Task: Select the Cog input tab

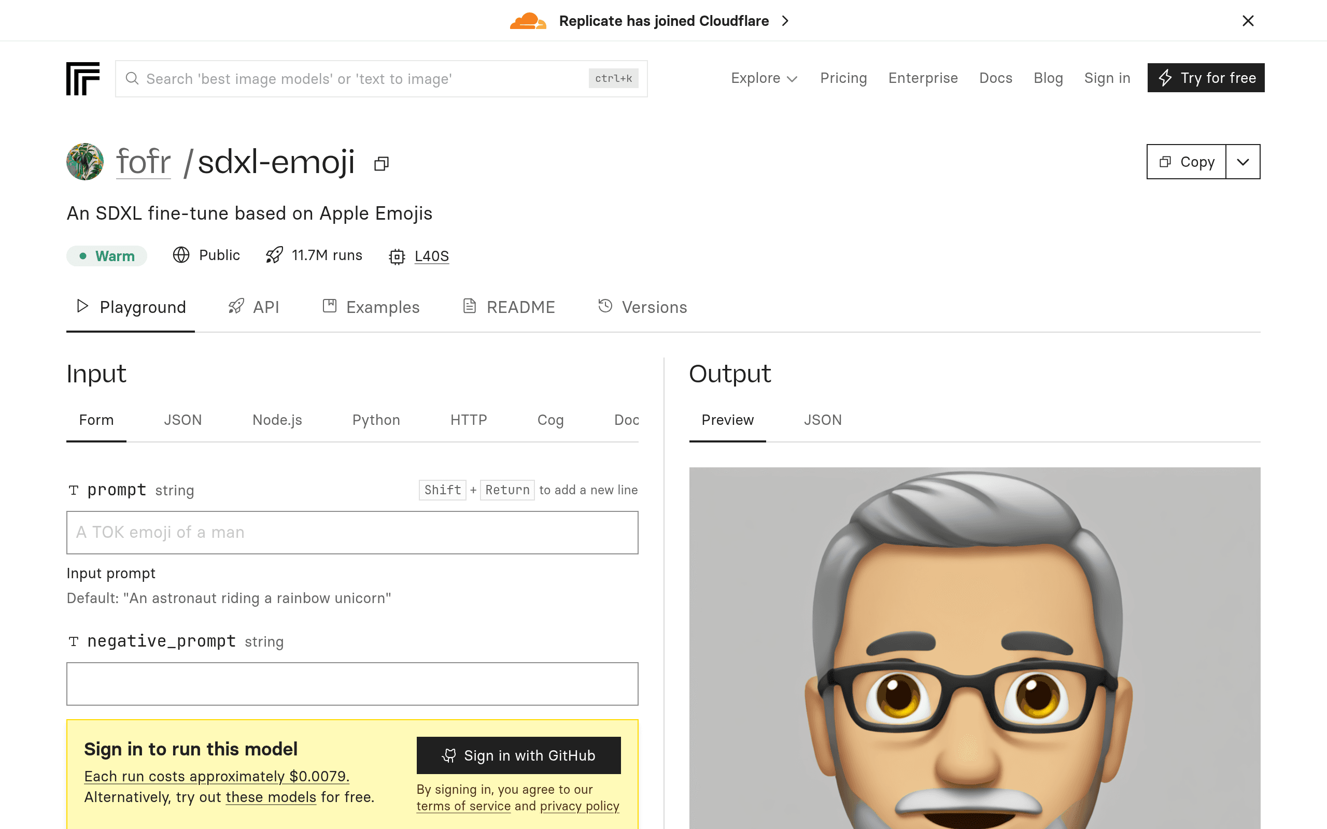Action: pos(550,420)
